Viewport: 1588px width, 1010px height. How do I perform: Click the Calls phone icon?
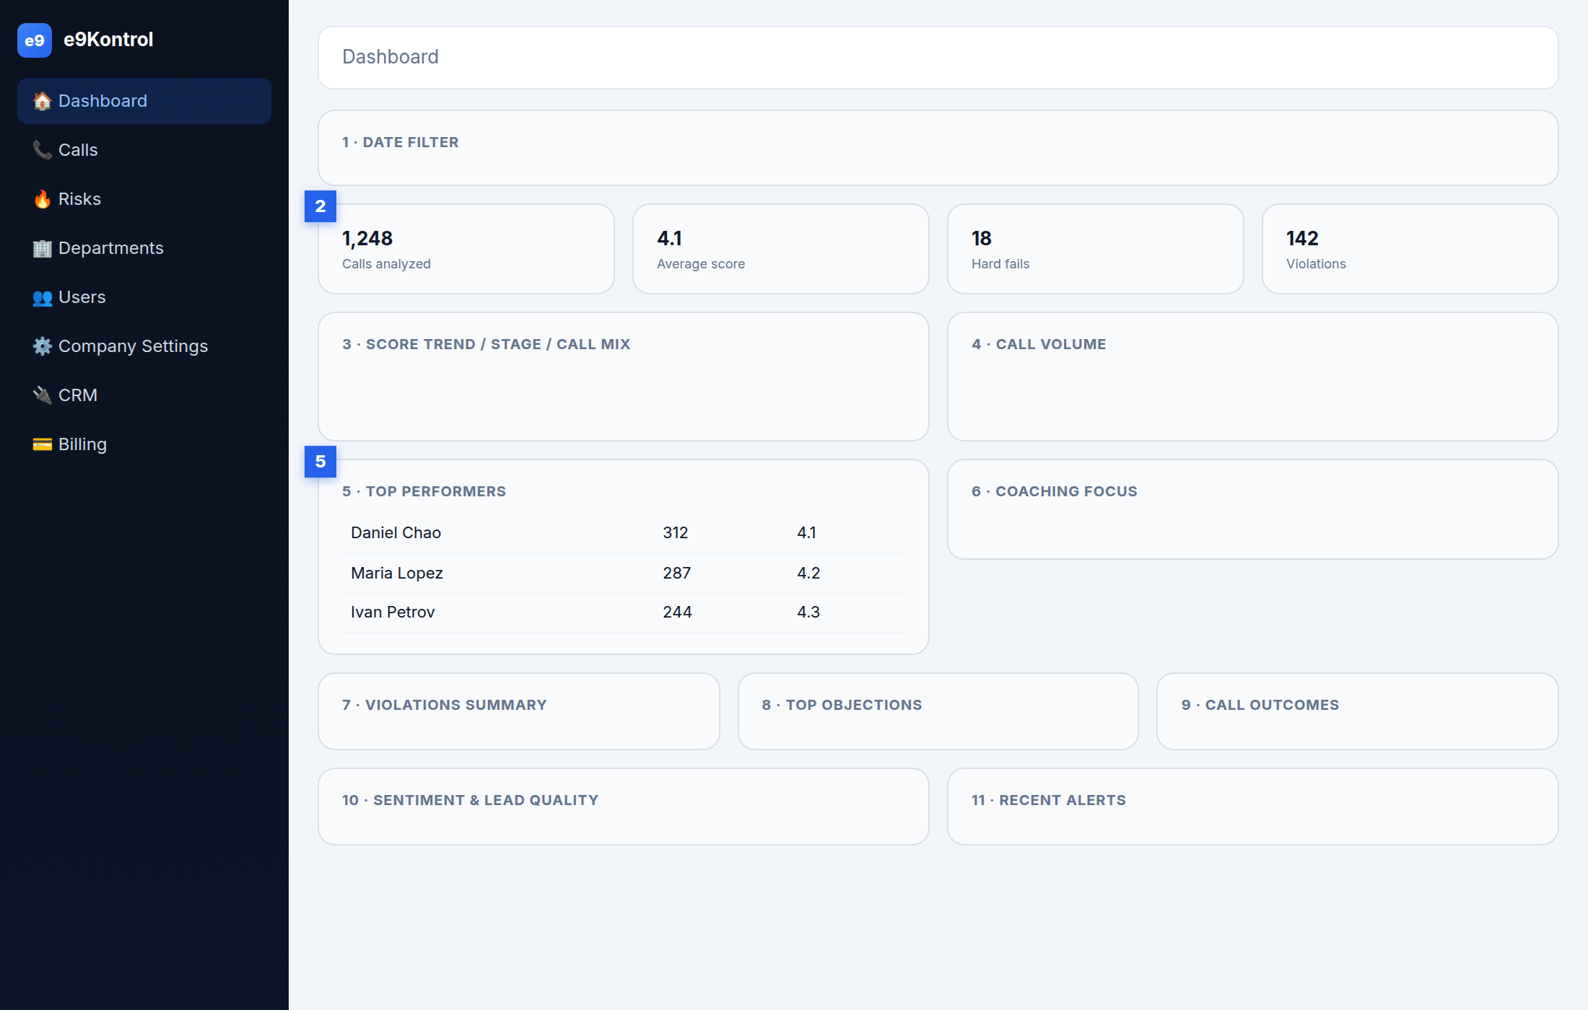tap(43, 150)
